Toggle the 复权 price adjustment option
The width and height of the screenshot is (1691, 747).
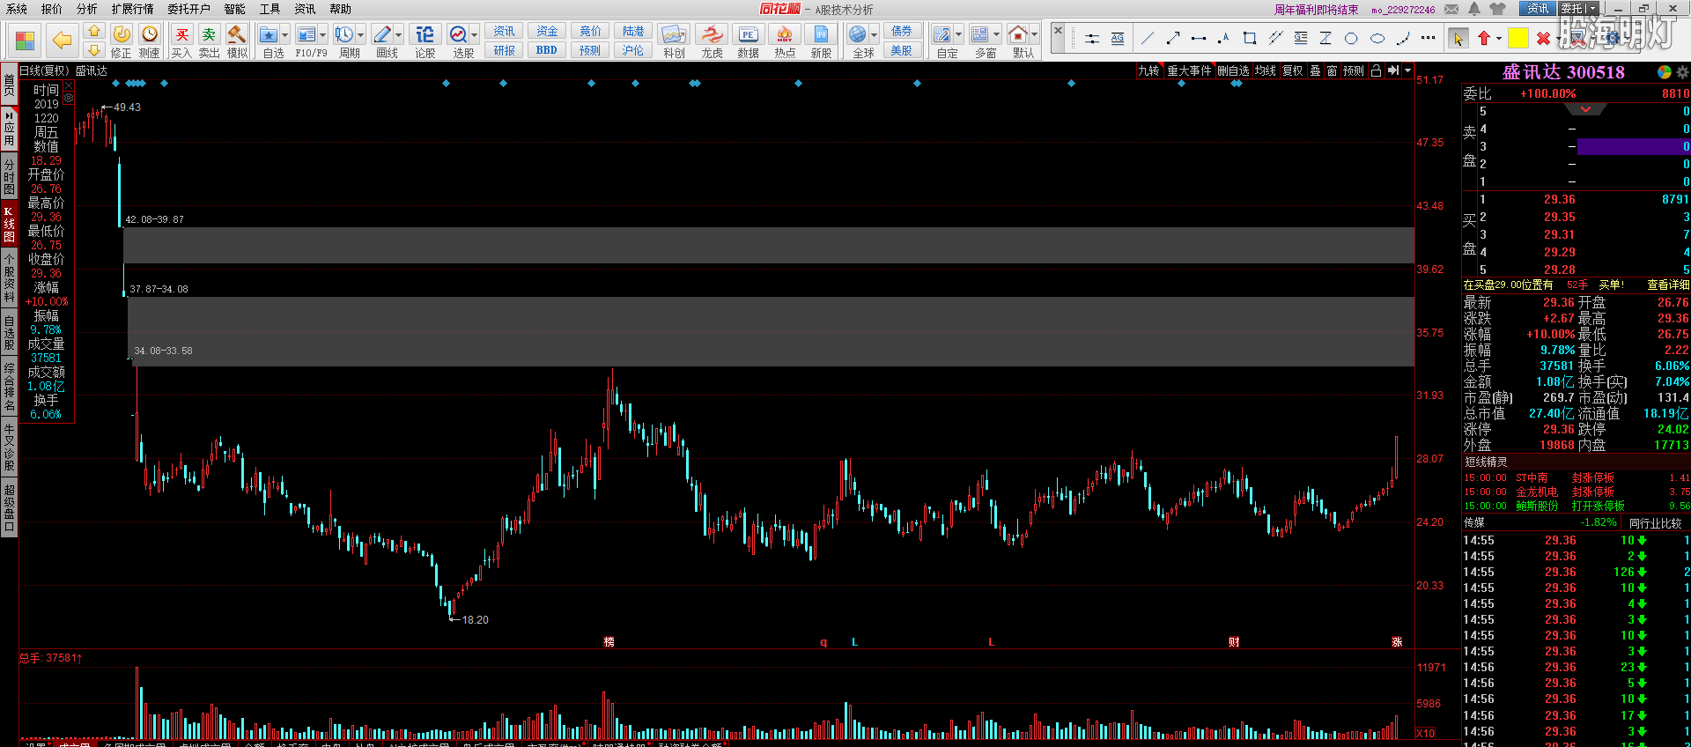pos(1292,70)
